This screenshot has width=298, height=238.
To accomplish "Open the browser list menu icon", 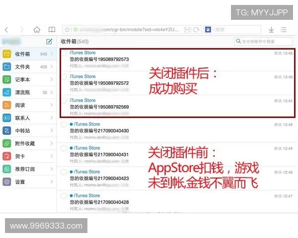I will (284, 30).
